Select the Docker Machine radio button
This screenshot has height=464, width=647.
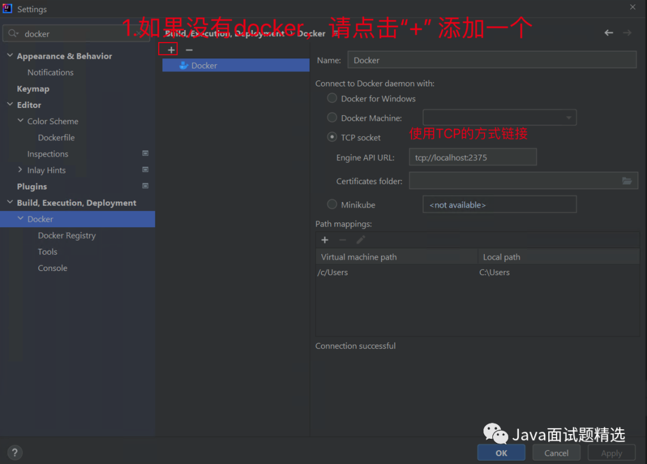332,117
